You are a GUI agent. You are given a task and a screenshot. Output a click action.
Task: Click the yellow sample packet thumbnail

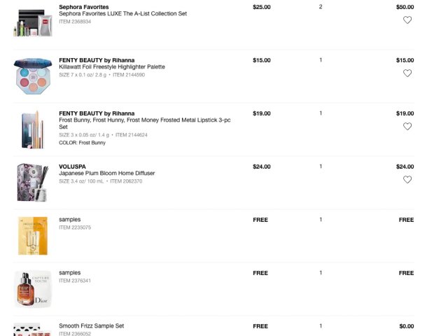click(x=32, y=236)
